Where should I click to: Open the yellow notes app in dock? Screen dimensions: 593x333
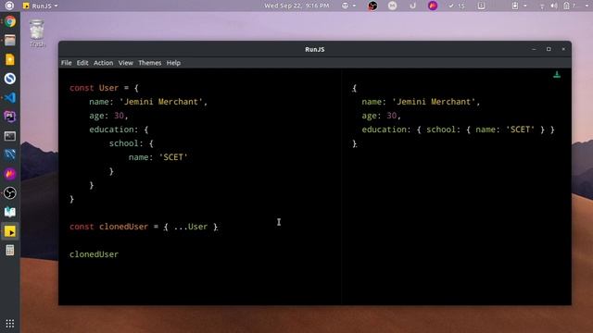(x=10, y=59)
